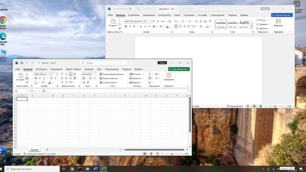The image size is (306, 172).
Task: Apply bold Ж in Word font group
Action: (x=126, y=27)
